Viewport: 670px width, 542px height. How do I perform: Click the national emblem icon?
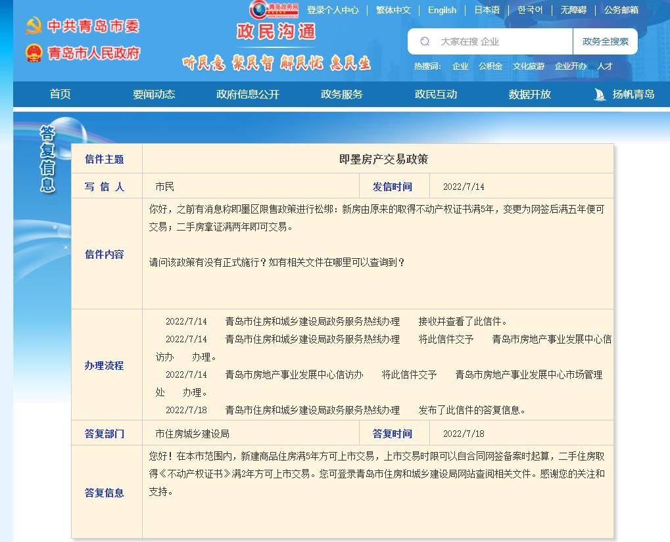(x=34, y=53)
